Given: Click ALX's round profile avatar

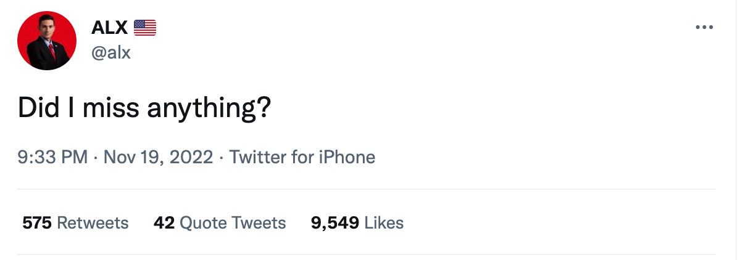Looking at the screenshot, I should click(x=47, y=41).
